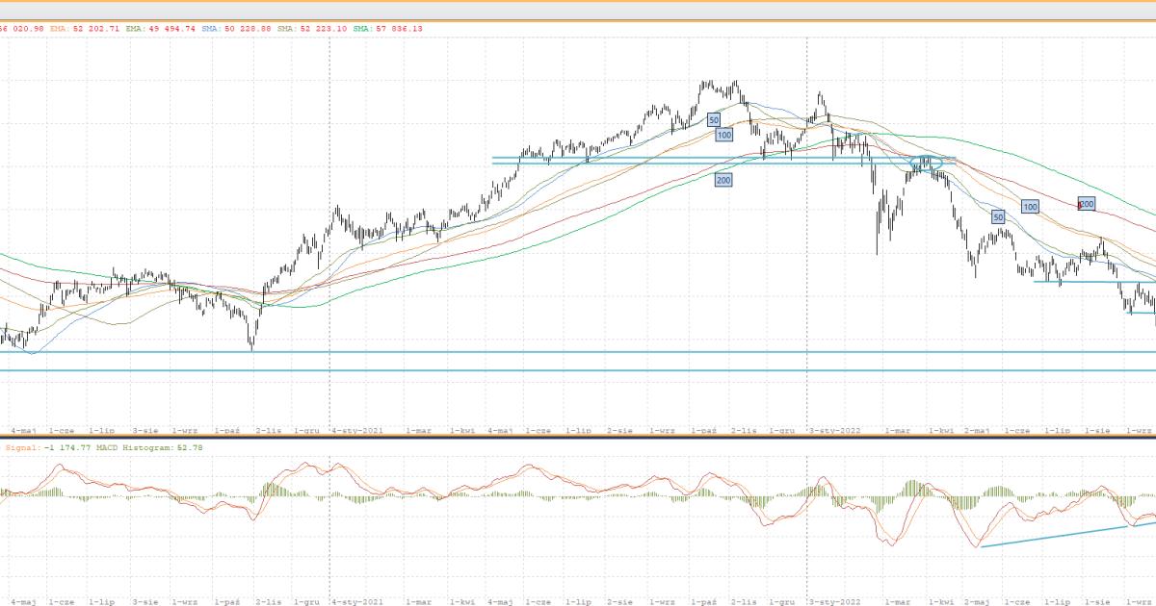This screenshot has width=1156, height=606.
Task: Select the 100 label near the 2021 price peak
Action: (x=724, y=136)
